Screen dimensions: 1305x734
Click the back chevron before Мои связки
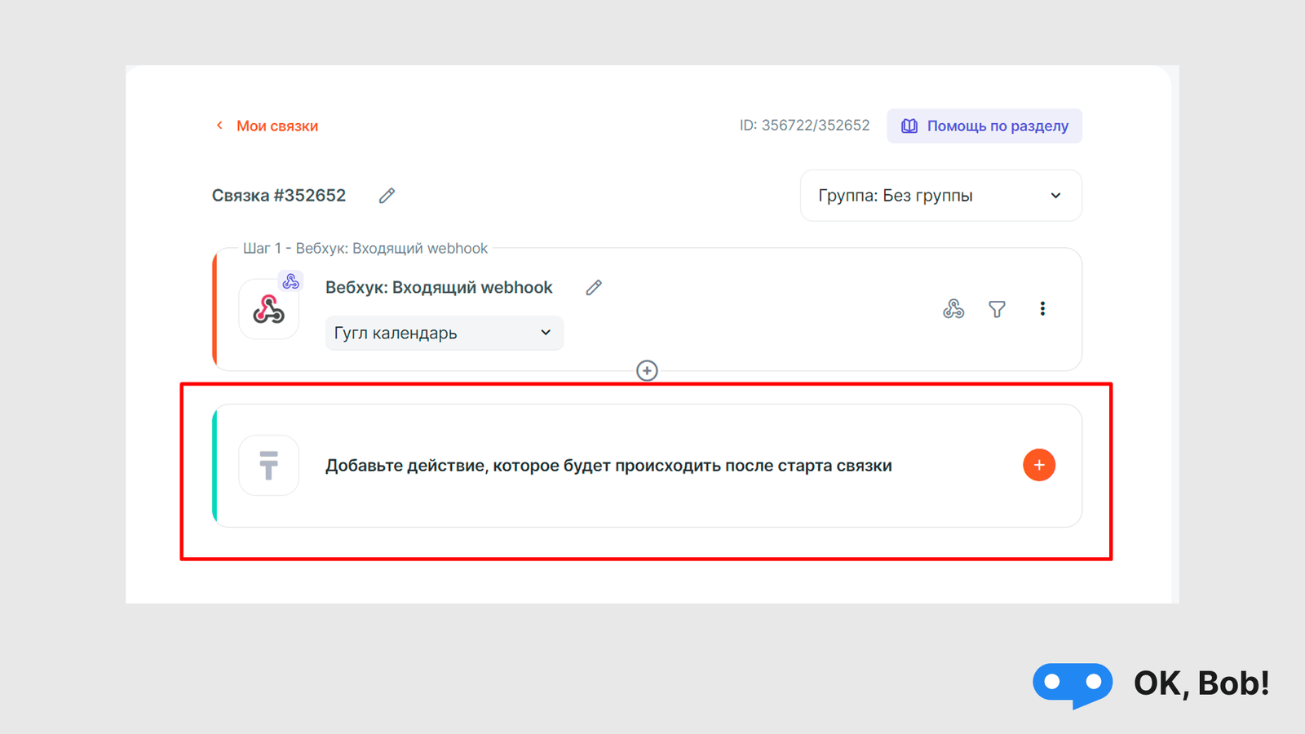tap(219, 125)
